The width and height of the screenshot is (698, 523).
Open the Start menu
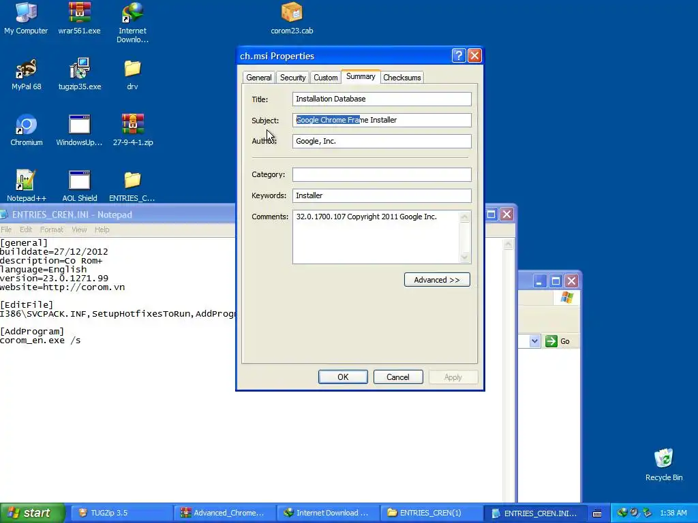point(32,513)
